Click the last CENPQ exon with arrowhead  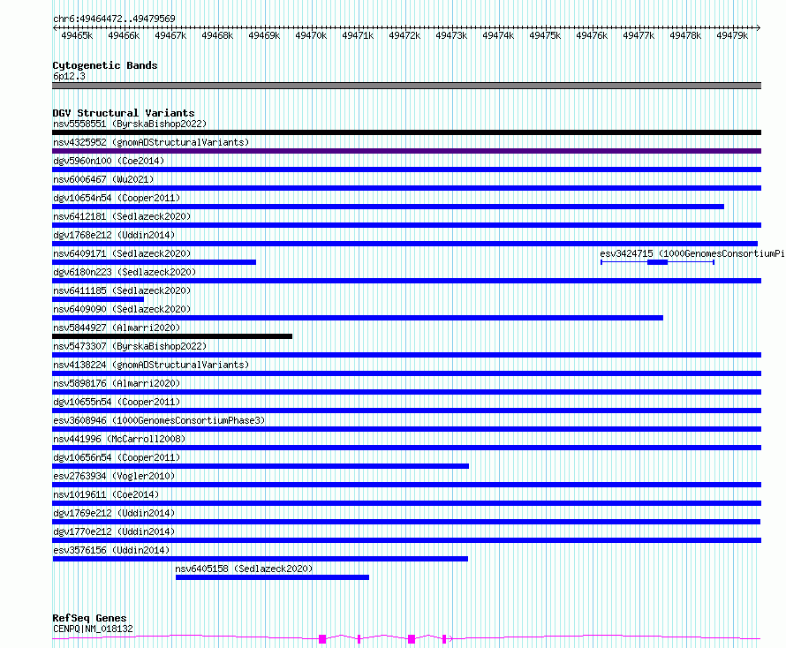pyautogui.click(x=446, y=639)
